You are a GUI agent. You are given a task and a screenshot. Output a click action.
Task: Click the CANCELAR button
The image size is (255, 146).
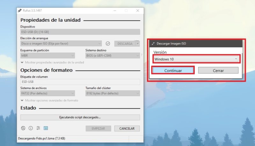(127, 128)
